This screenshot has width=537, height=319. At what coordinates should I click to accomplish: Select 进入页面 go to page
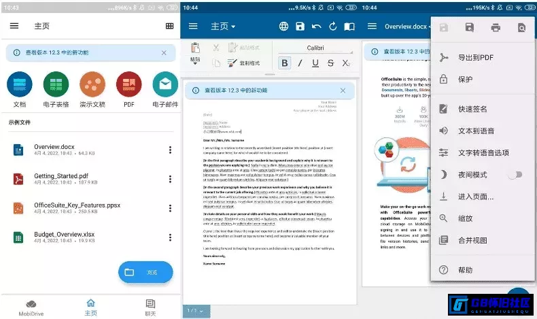click(483, 197)
